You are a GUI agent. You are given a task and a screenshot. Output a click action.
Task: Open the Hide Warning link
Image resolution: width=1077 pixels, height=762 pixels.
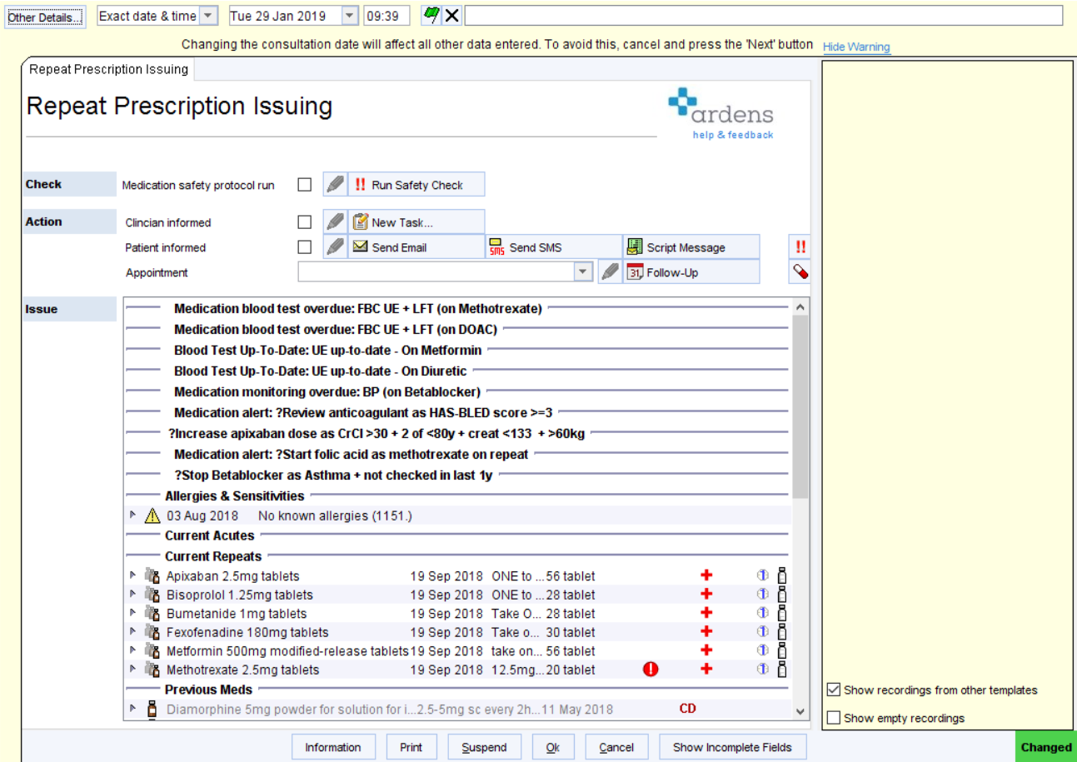pyautogui.click(x=855, y=47)
